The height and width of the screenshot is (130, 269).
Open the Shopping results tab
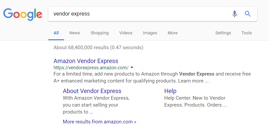[99, 33]
